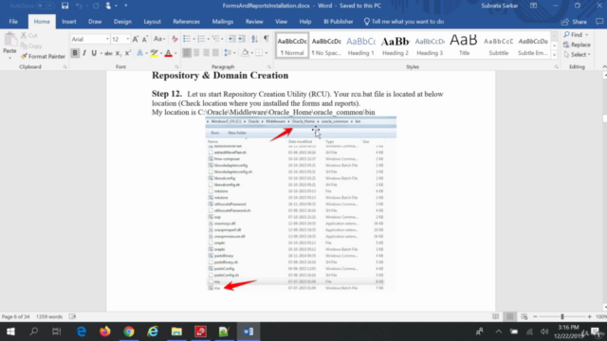Click the Tell me what you want box

[x=404, y=22]
